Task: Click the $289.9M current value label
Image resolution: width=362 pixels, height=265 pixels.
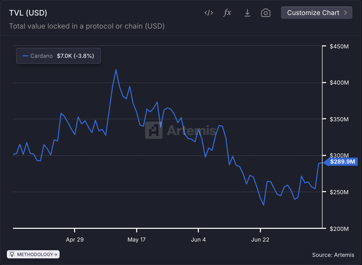Action: pyautogui.click(x=342, y=162)
